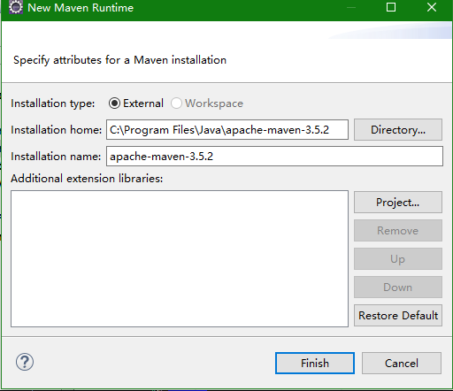This screenshot has width=453, height=391.
Task: Select the Workspace installation type
Action: click(207, 103)
